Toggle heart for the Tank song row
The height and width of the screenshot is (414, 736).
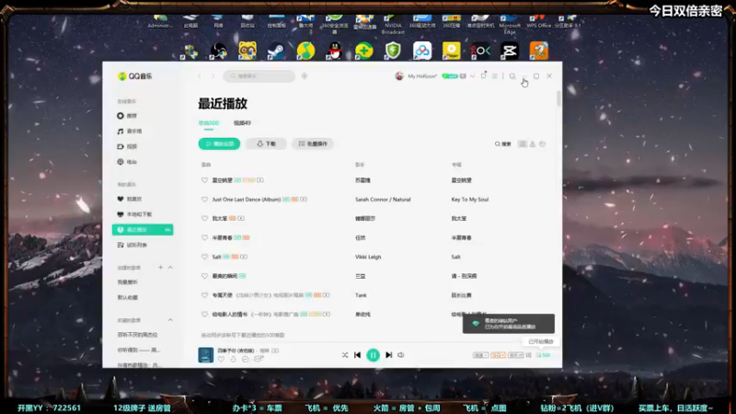tap(204, 295)
